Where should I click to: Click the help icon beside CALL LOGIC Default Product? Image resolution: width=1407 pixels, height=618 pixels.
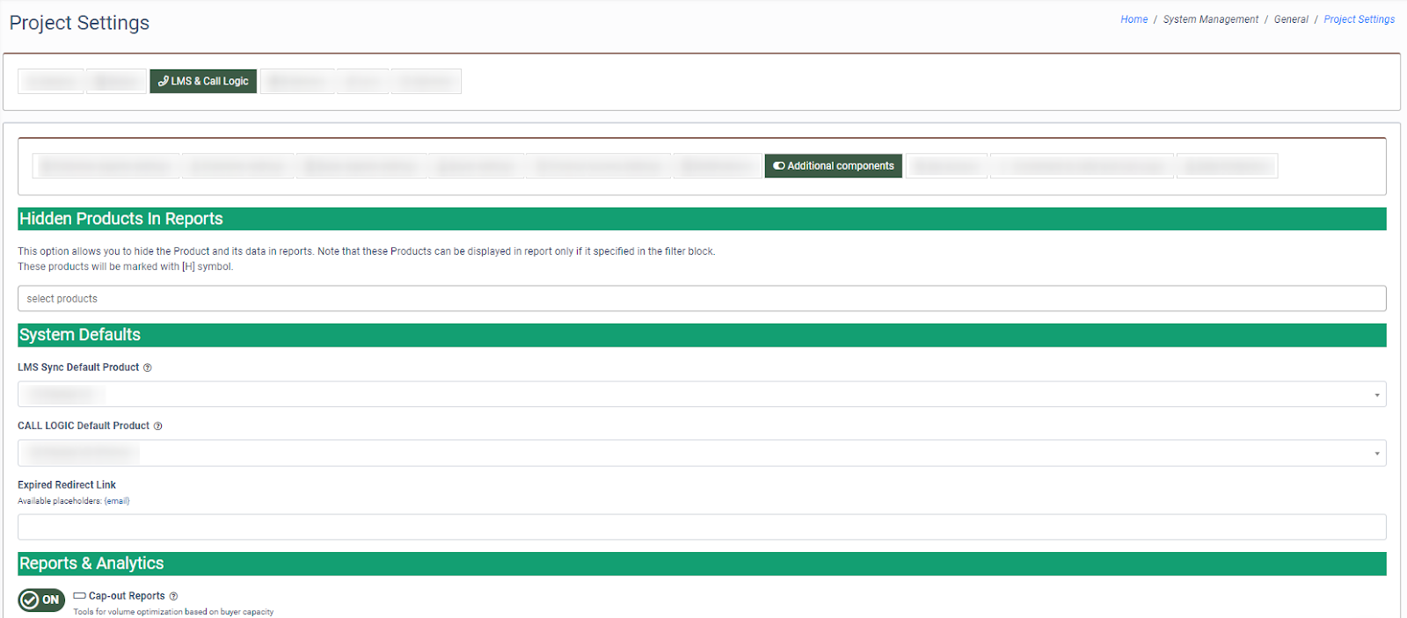158,426
